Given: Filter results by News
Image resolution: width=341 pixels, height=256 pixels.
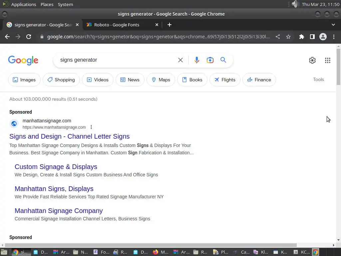Looking at the screenshot, I should pos(130,80).
